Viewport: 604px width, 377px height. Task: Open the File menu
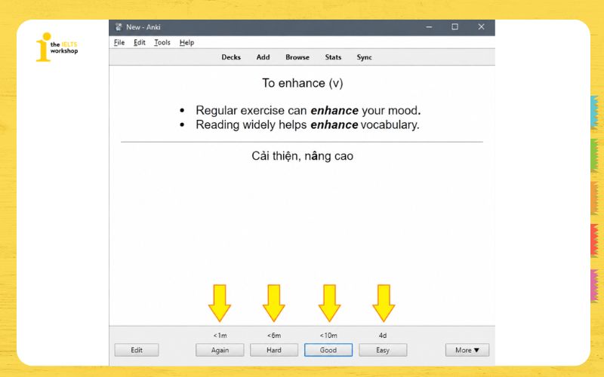pyautogui.click(x=119, y=42)
